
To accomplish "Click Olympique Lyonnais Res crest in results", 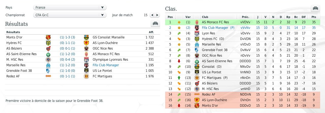I will coord(86,60).
